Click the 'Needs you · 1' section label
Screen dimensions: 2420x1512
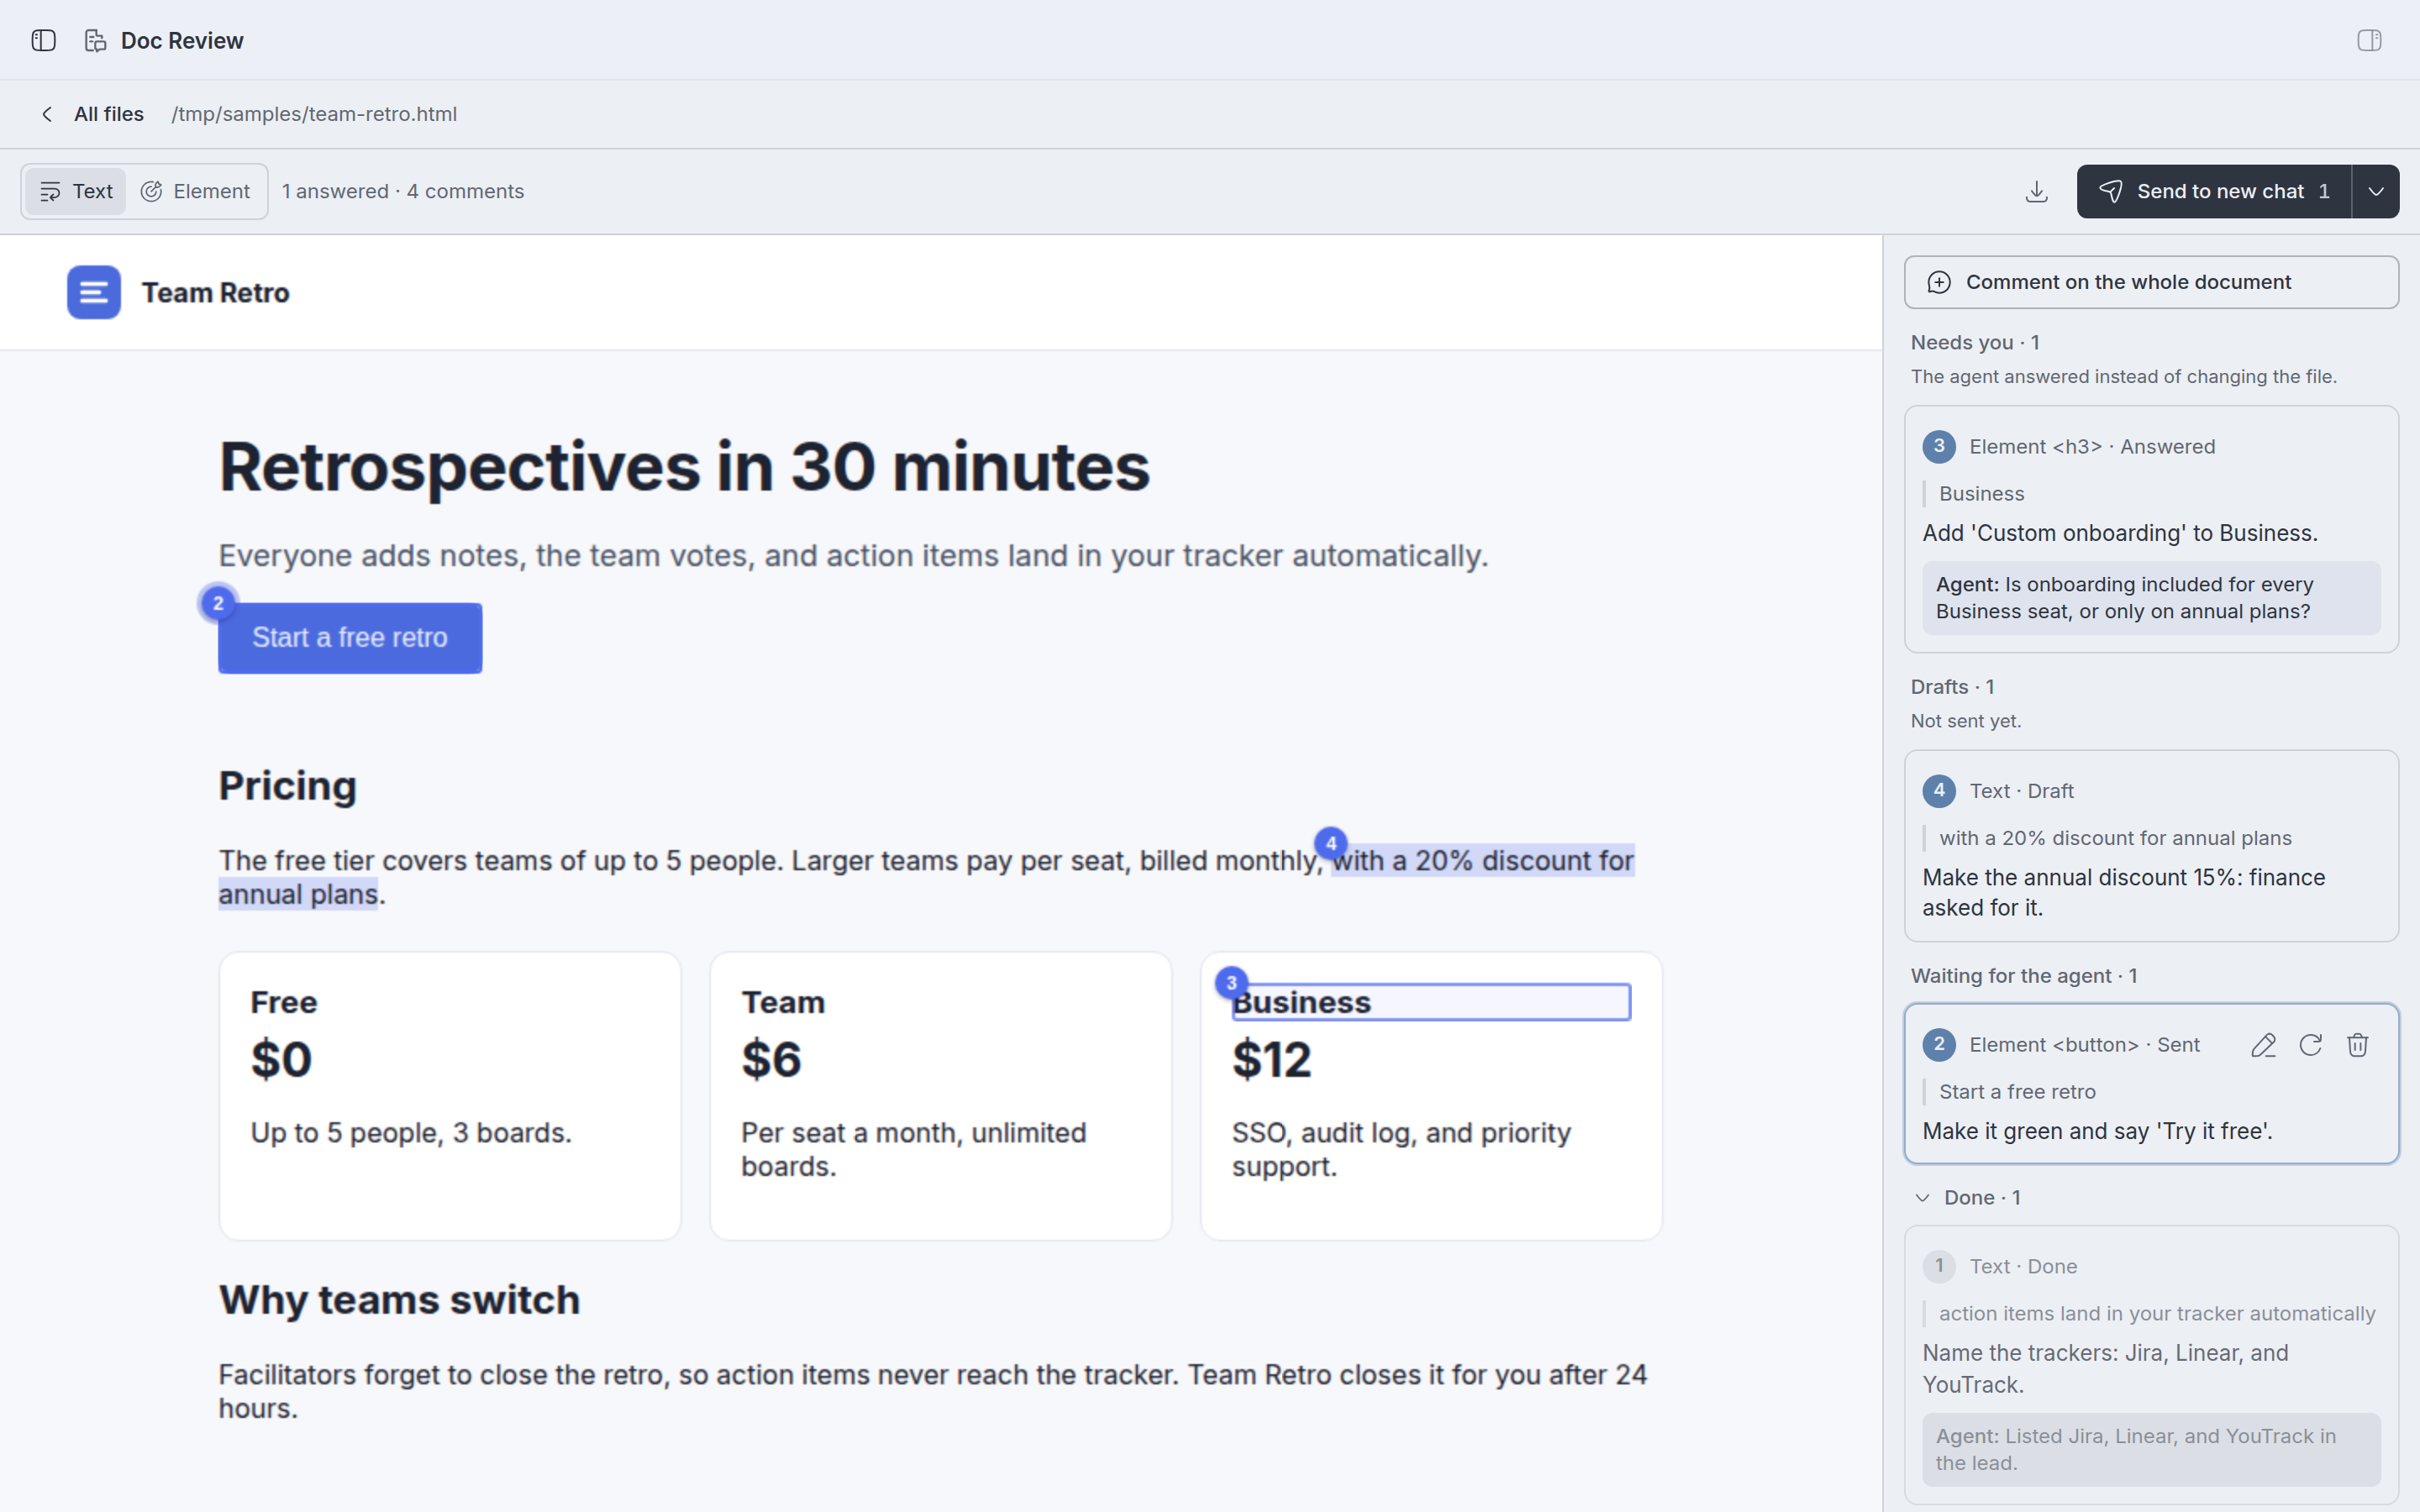[1975, 343]
